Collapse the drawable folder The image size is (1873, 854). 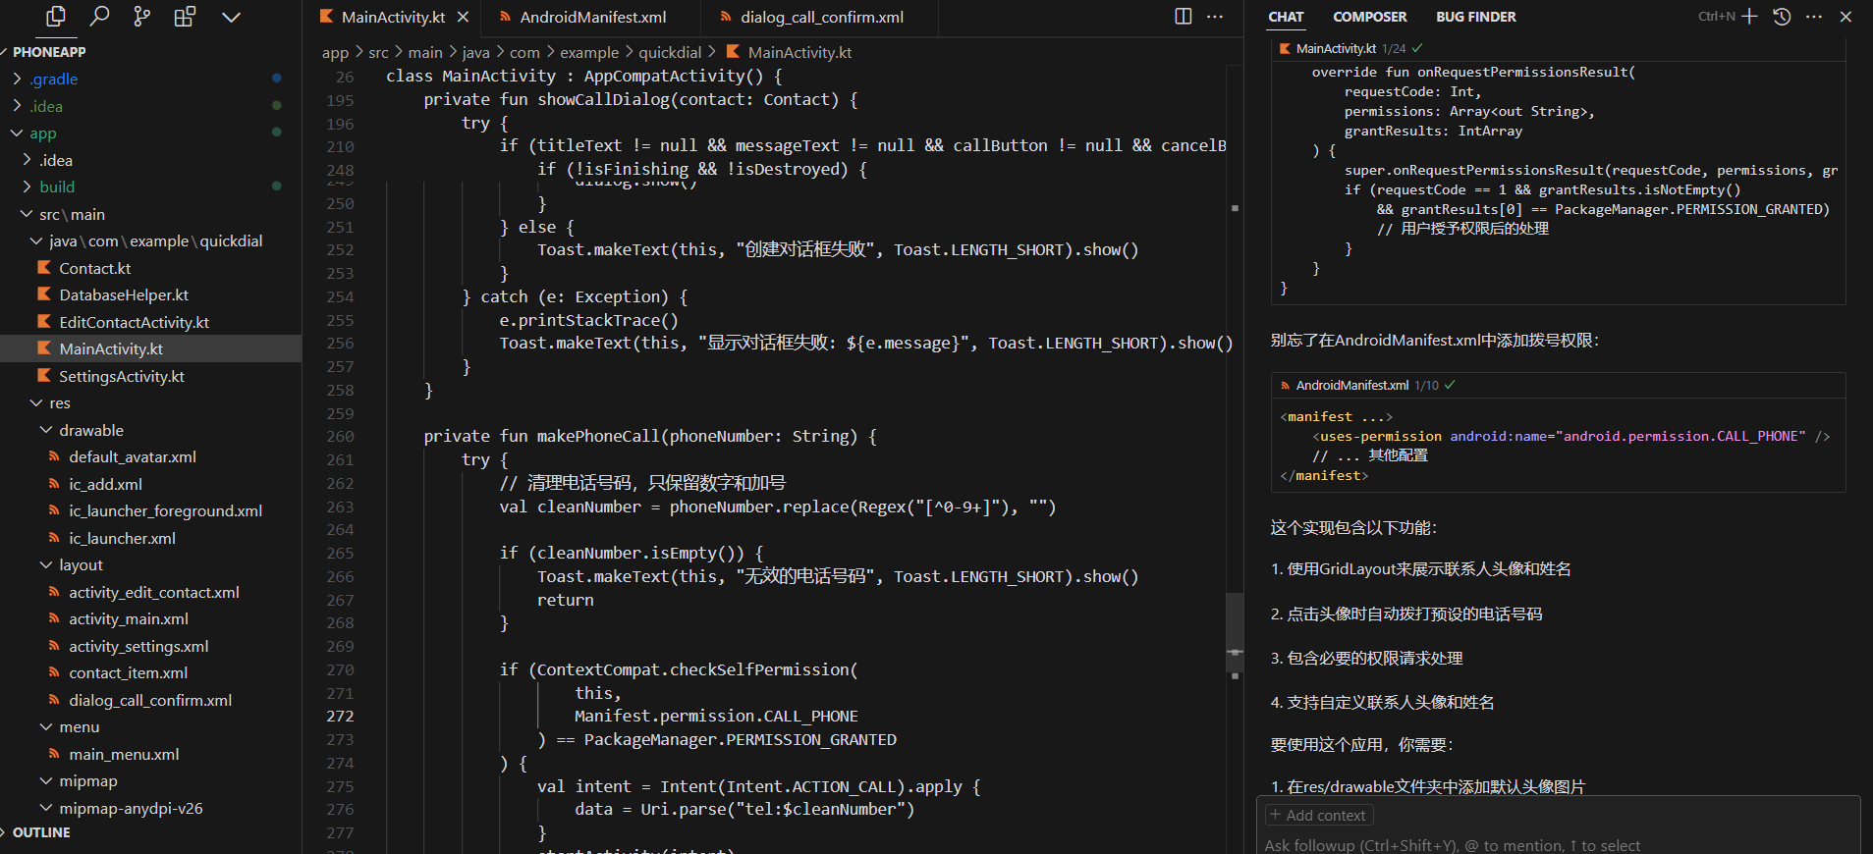[90, 431]
